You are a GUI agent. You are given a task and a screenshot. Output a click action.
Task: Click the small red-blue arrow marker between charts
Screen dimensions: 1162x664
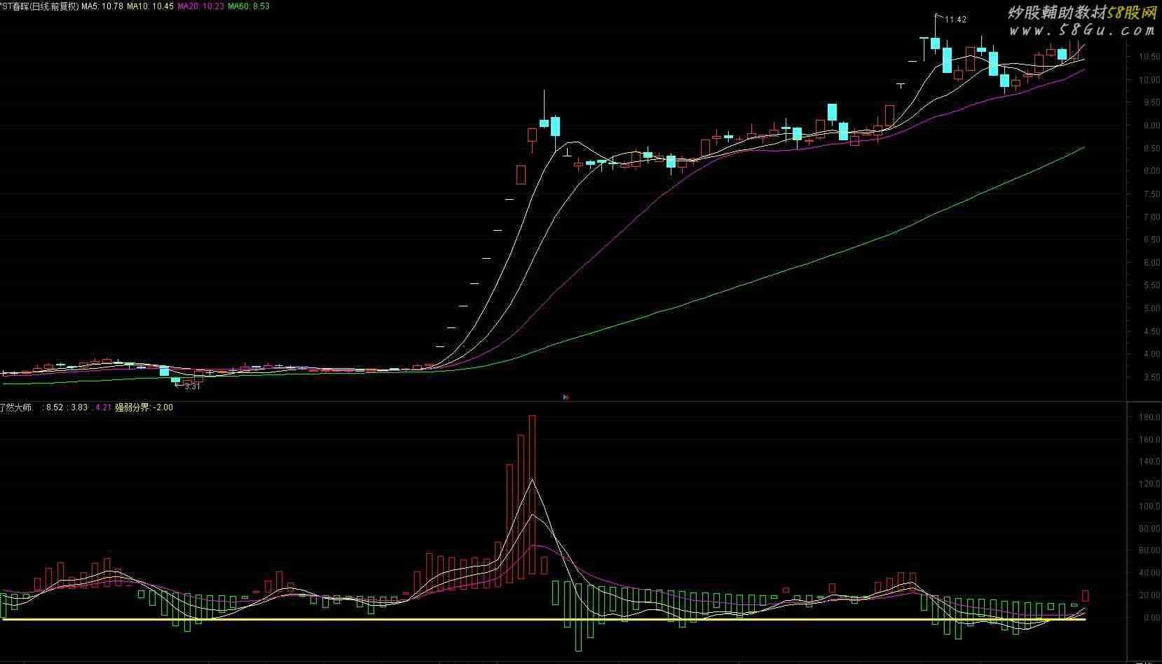pos(566,397)
